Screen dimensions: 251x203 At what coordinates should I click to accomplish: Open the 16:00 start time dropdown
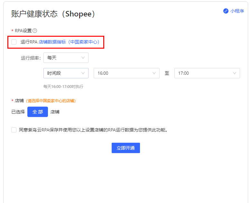(126, 73)
